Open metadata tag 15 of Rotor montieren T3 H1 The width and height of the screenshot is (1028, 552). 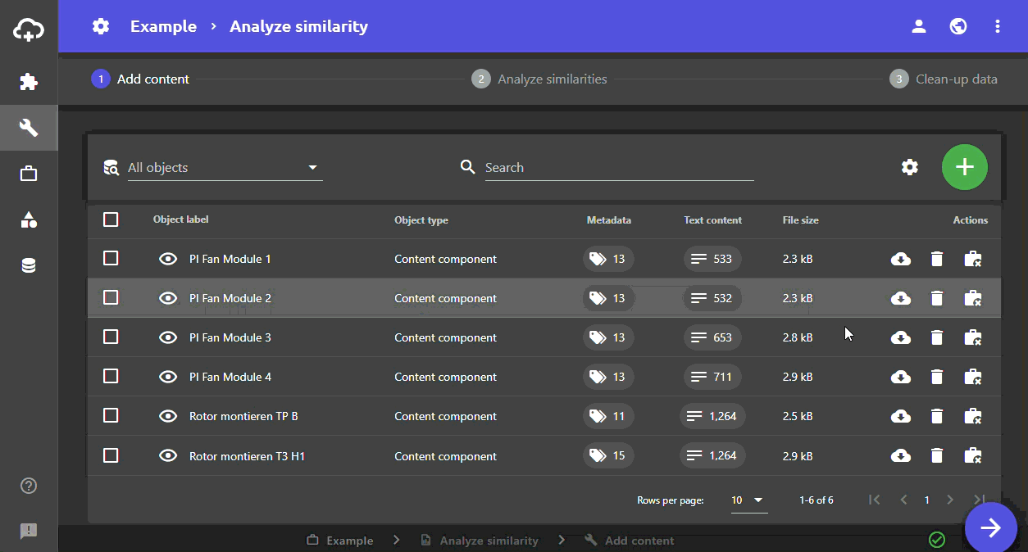pyautogui.click(x=608, y=455)
